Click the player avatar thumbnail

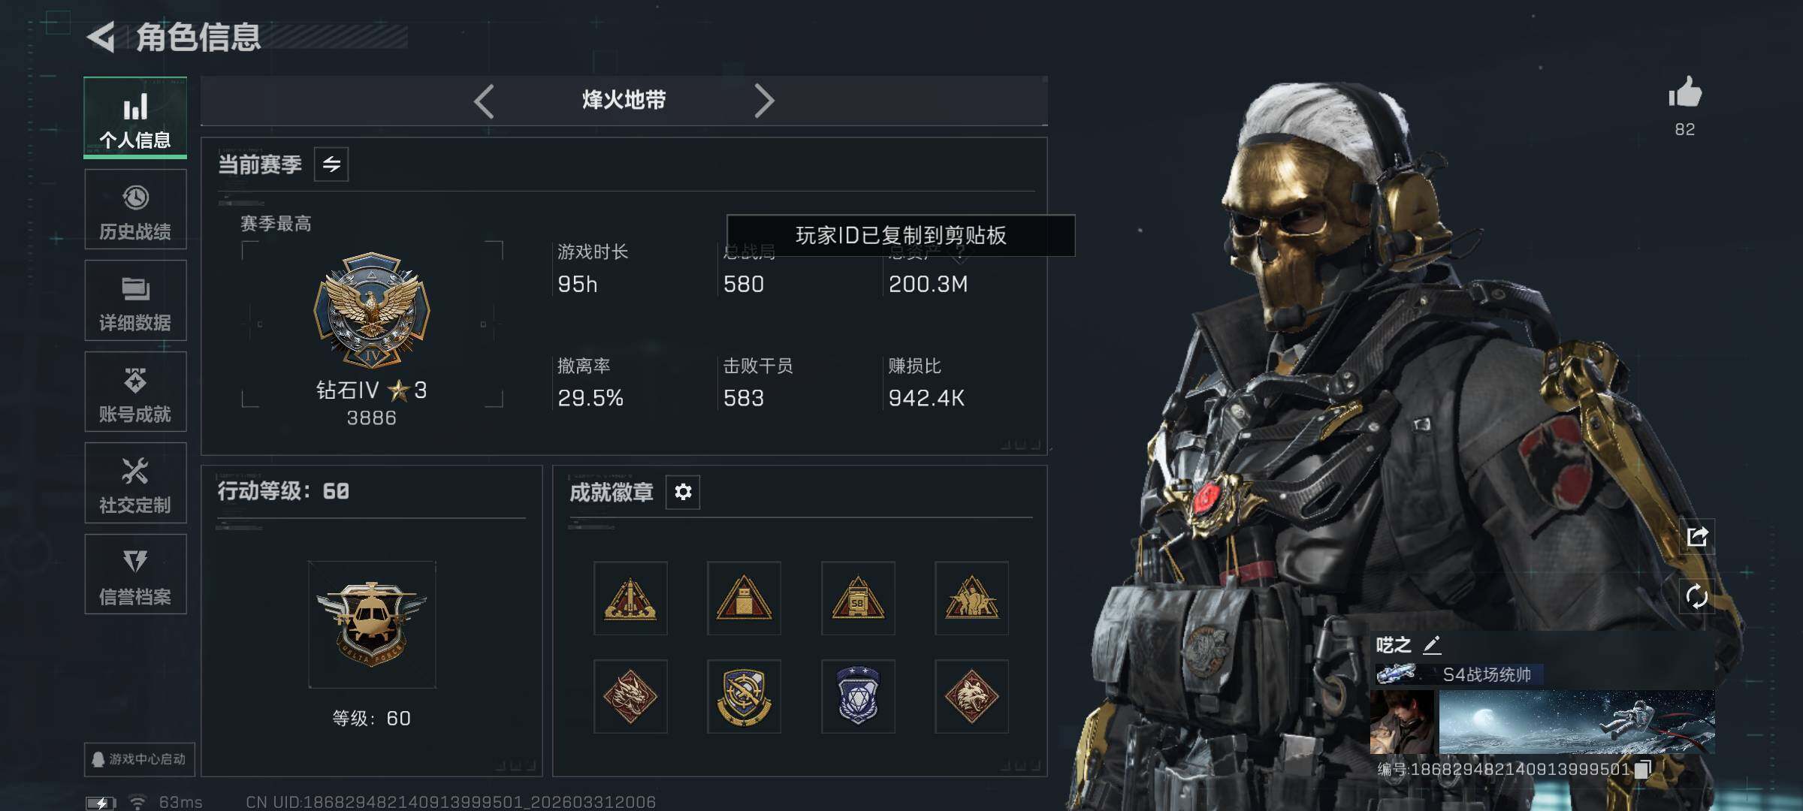click(x=1402, y=722)
